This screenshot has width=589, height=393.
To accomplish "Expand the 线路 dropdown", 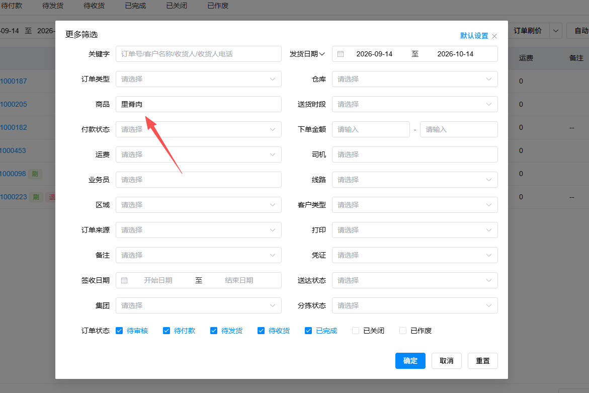I will click(x=414, y=180).
